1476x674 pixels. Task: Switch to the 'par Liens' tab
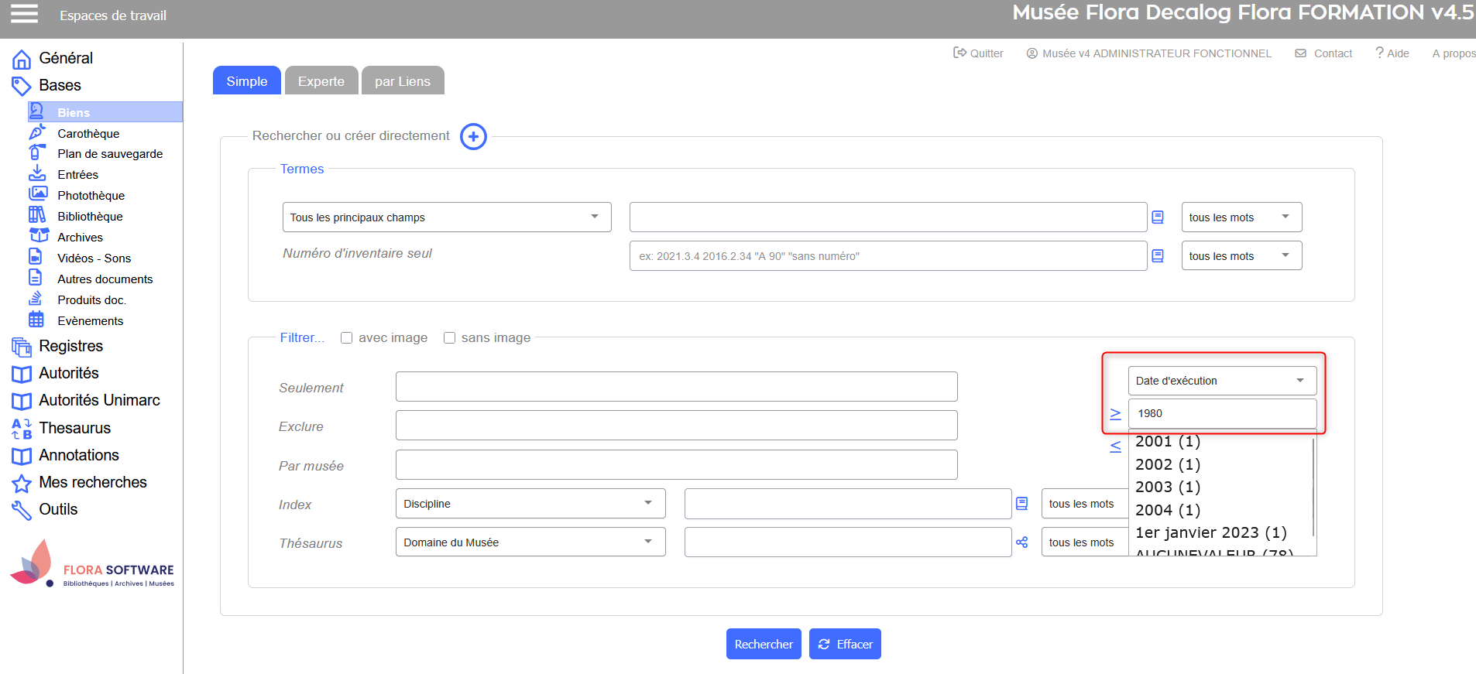[402, 81]
